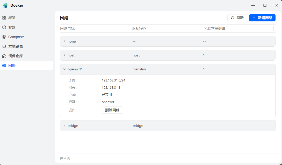Click the 本地镜像 disk icon
This screenshot has width=282, height=165.
point(4,46)
